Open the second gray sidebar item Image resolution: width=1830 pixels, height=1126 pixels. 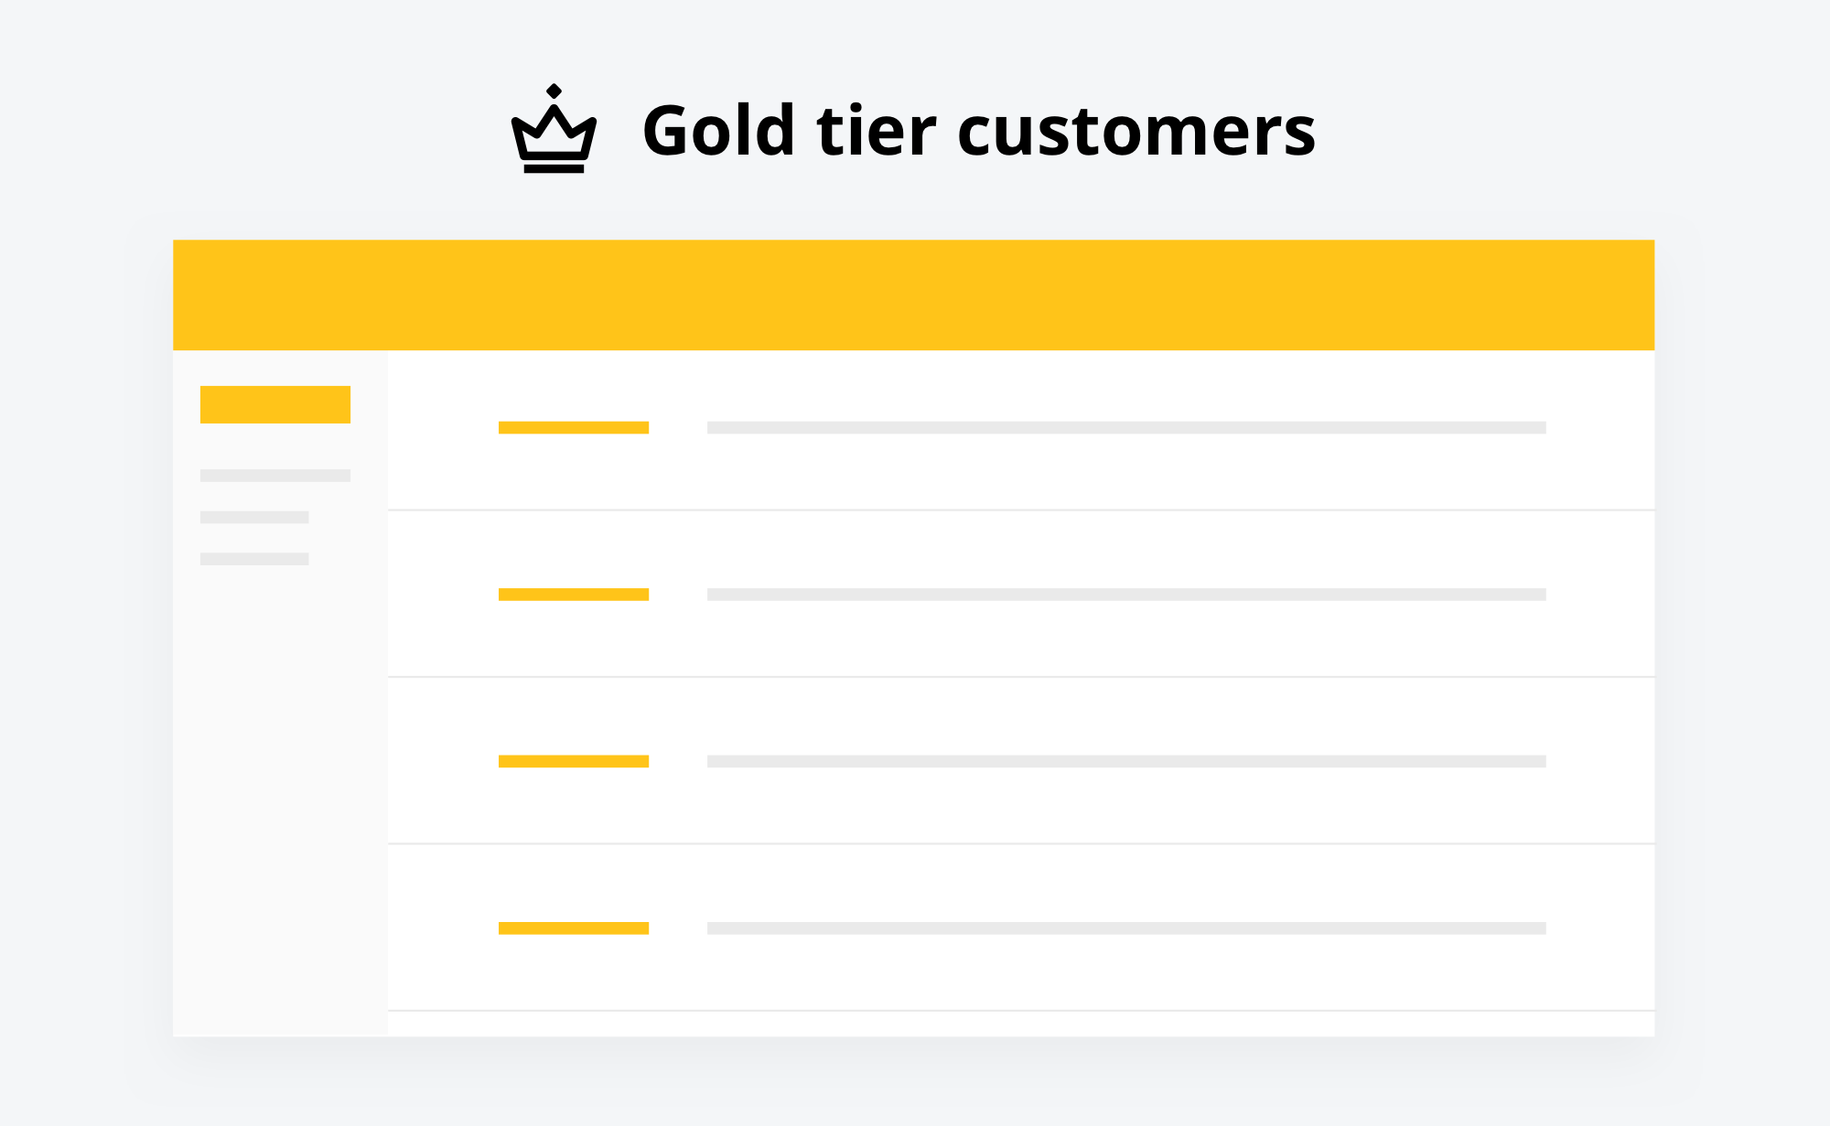254,517
